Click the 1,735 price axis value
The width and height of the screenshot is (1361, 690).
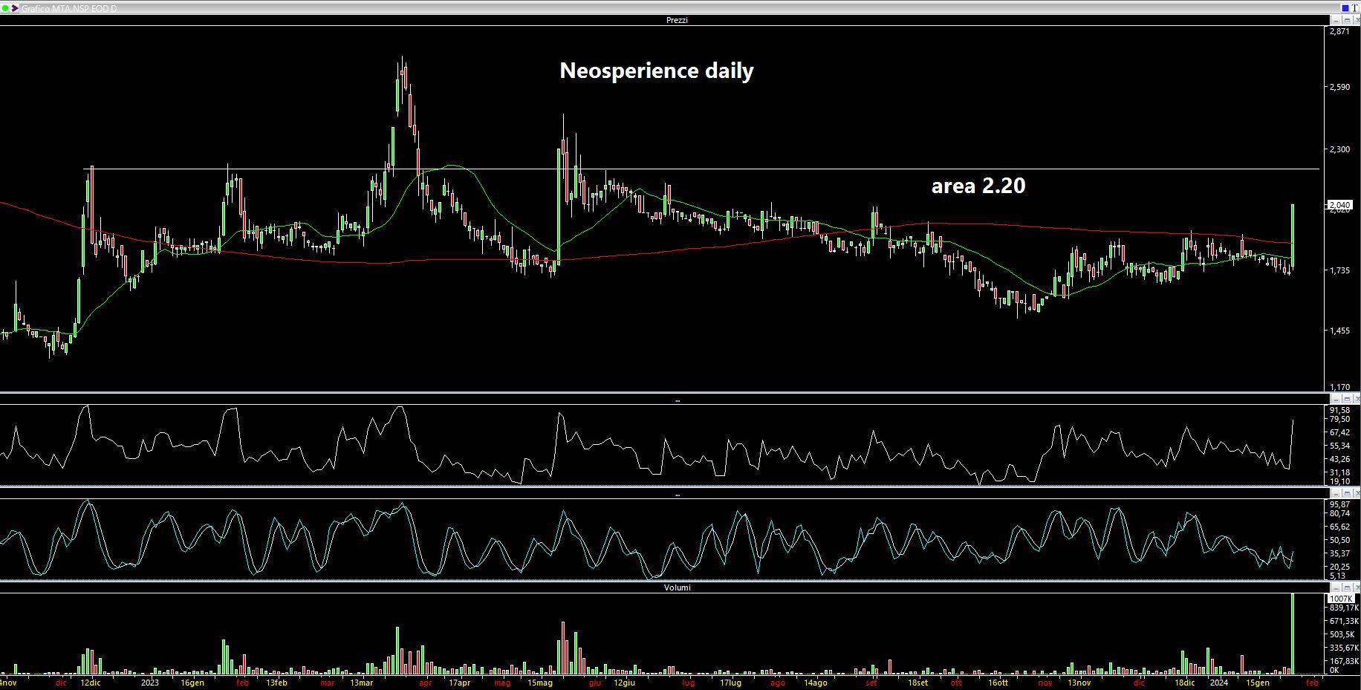point(1340,270)
